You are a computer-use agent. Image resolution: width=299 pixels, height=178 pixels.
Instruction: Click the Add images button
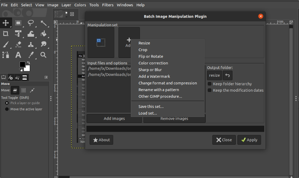point(114,119)
